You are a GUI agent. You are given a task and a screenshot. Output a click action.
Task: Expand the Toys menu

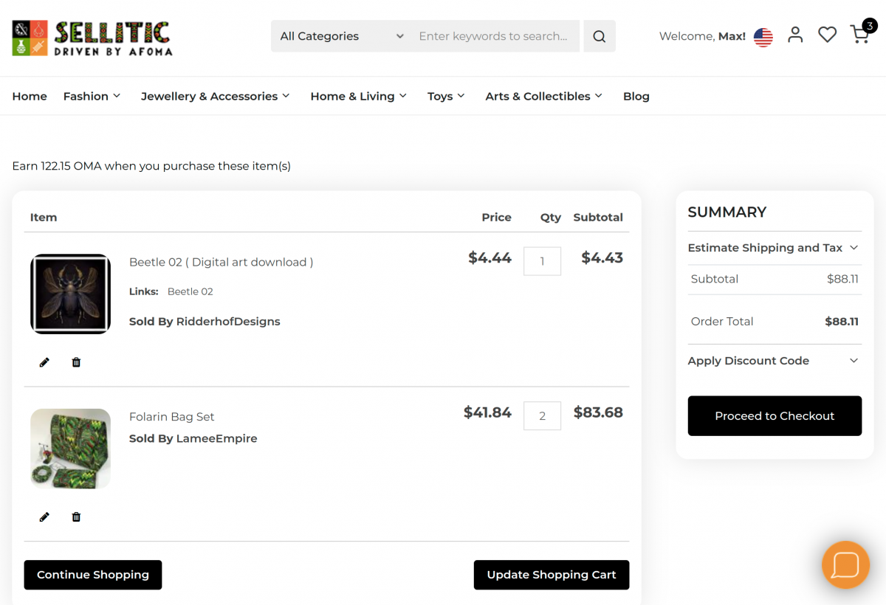point(446,96)
